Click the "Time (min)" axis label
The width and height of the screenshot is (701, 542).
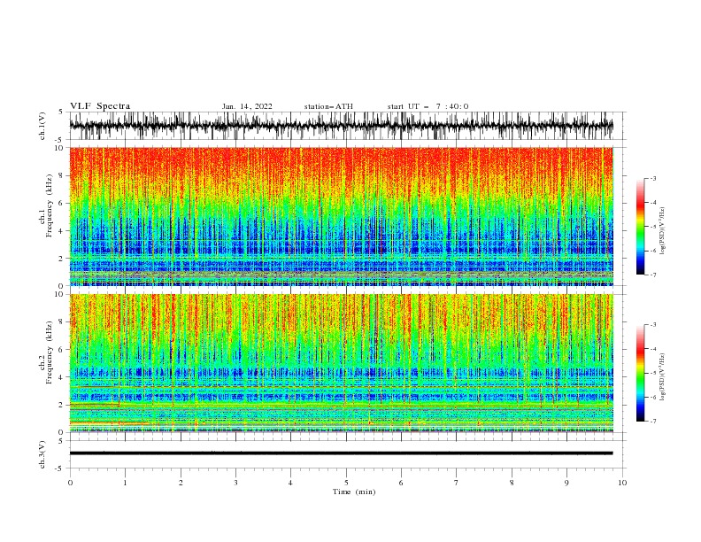[354, 492]
